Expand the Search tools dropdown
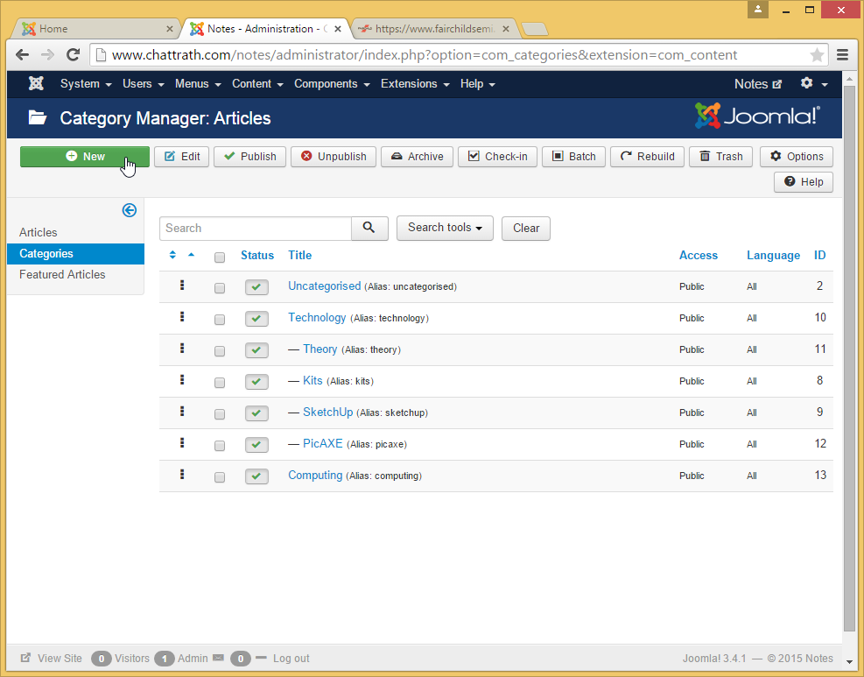The image size is (864, 677). click(x=445, y=228)
